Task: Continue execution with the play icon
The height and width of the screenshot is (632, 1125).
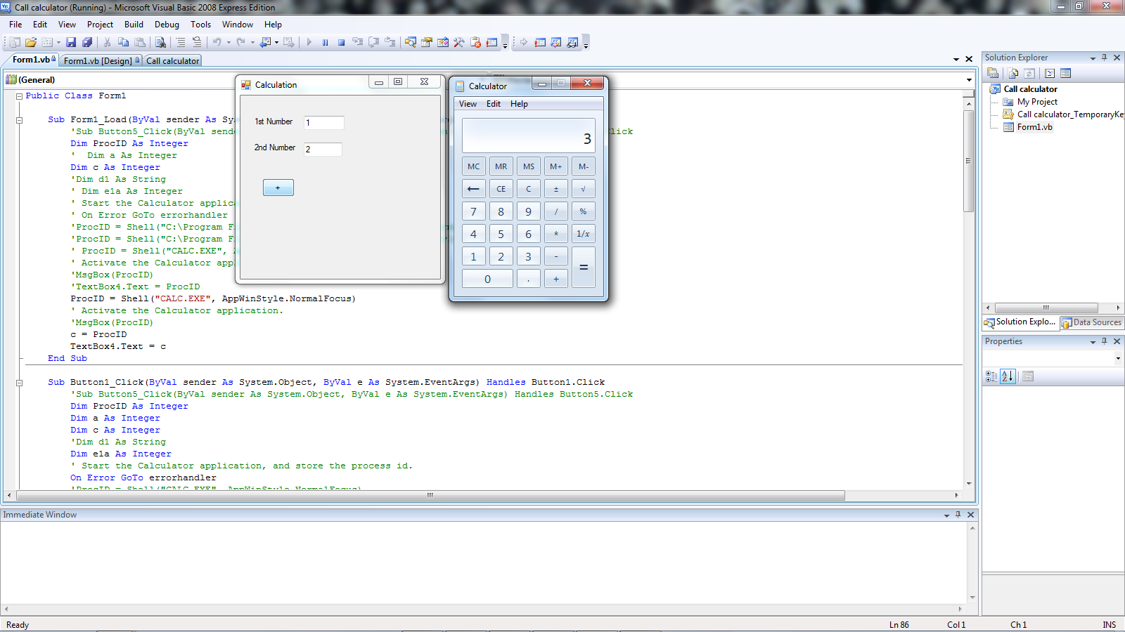Action: tap(309, 43)
